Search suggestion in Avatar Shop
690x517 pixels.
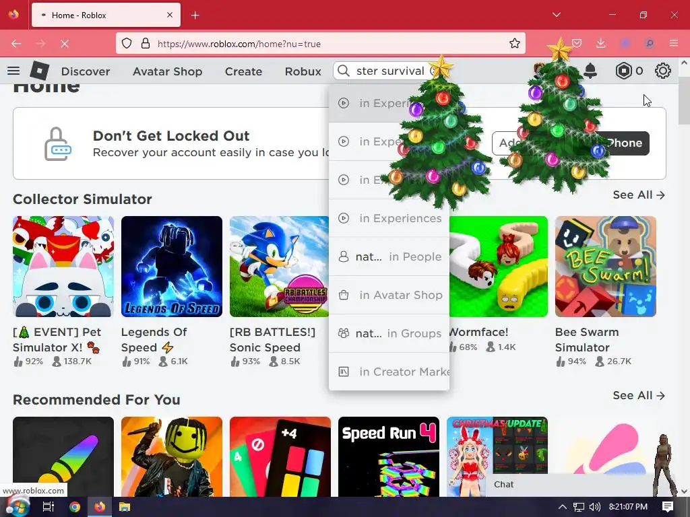tap(389, 295)
